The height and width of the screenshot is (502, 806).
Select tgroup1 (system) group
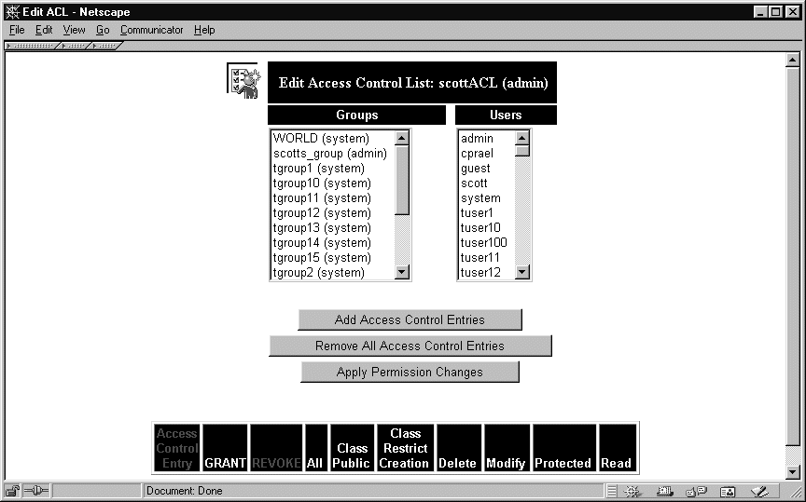[333, 168]
